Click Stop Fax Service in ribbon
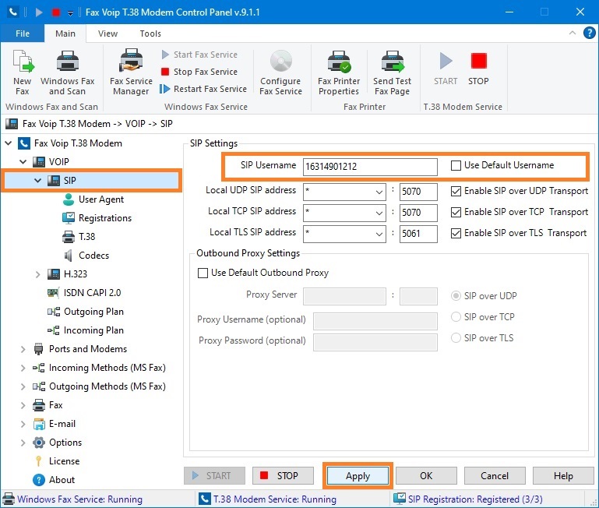Image resolution: width=599 pixels, height=508 pixels. 199,72
